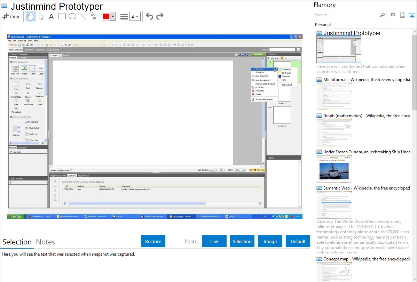
Task: Open the Concept map snapshot thumbnail
Action: click(x=334, y=272)
